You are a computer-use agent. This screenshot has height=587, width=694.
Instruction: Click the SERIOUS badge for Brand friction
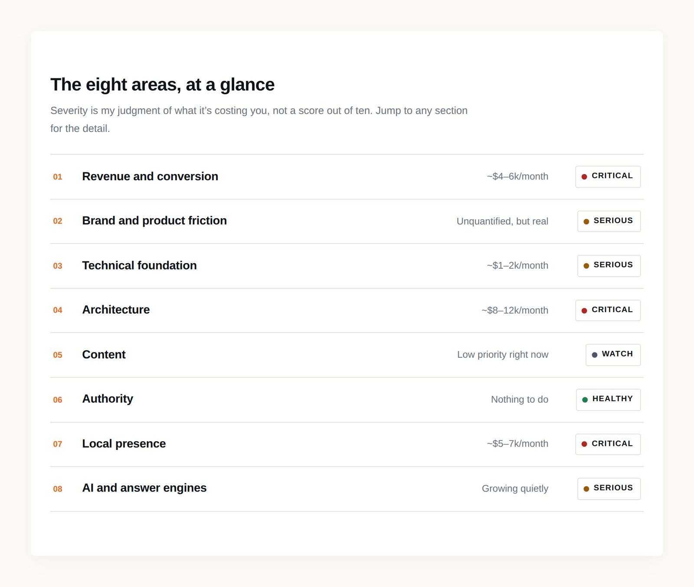click(x=609, y=221)
